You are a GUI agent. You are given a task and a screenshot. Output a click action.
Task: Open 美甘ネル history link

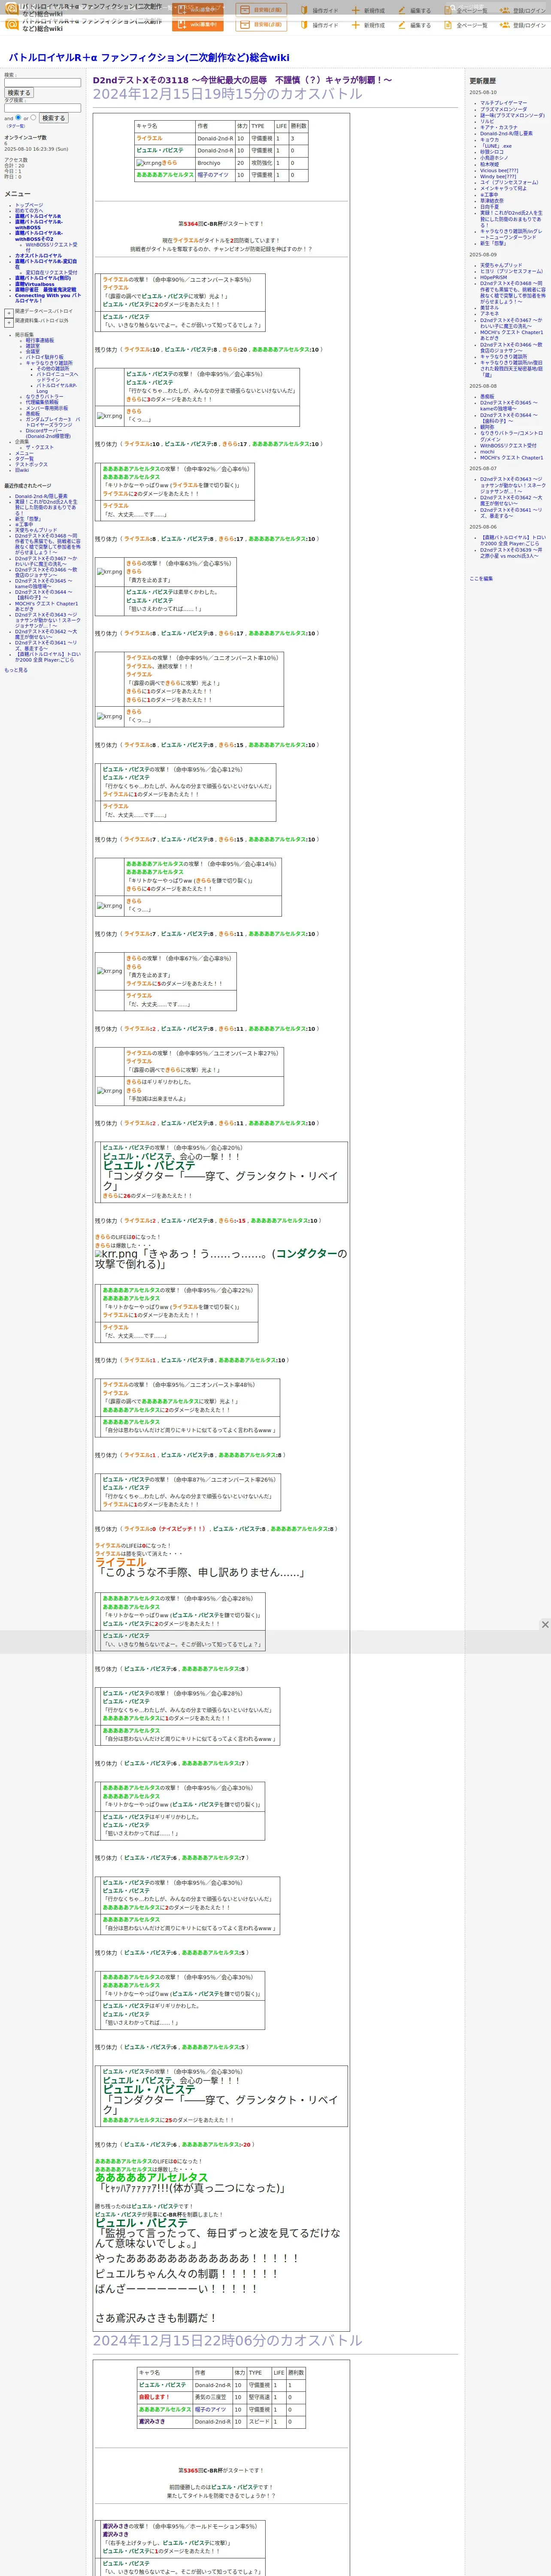[489, 308]
